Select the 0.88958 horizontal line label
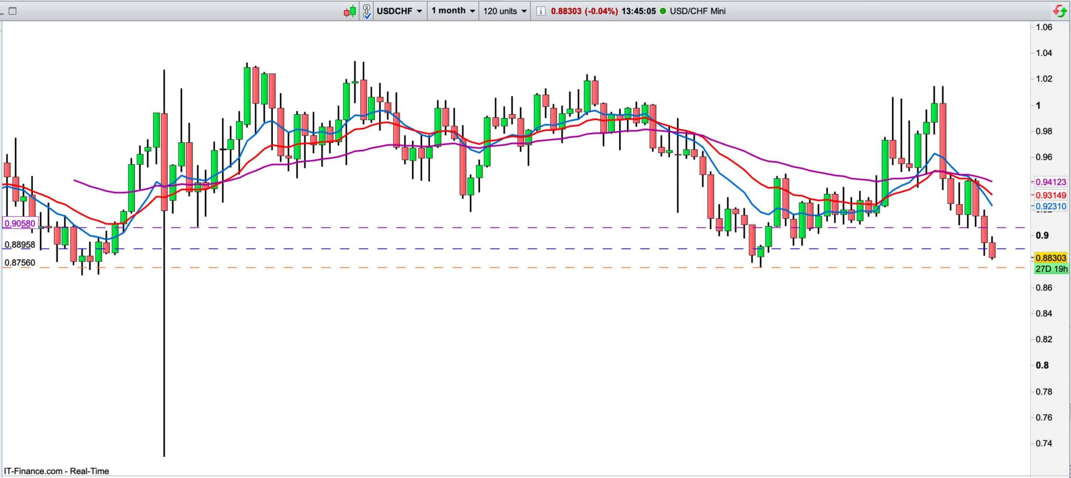Viewport: 1071px width, 478px height. tap(20, 245)
